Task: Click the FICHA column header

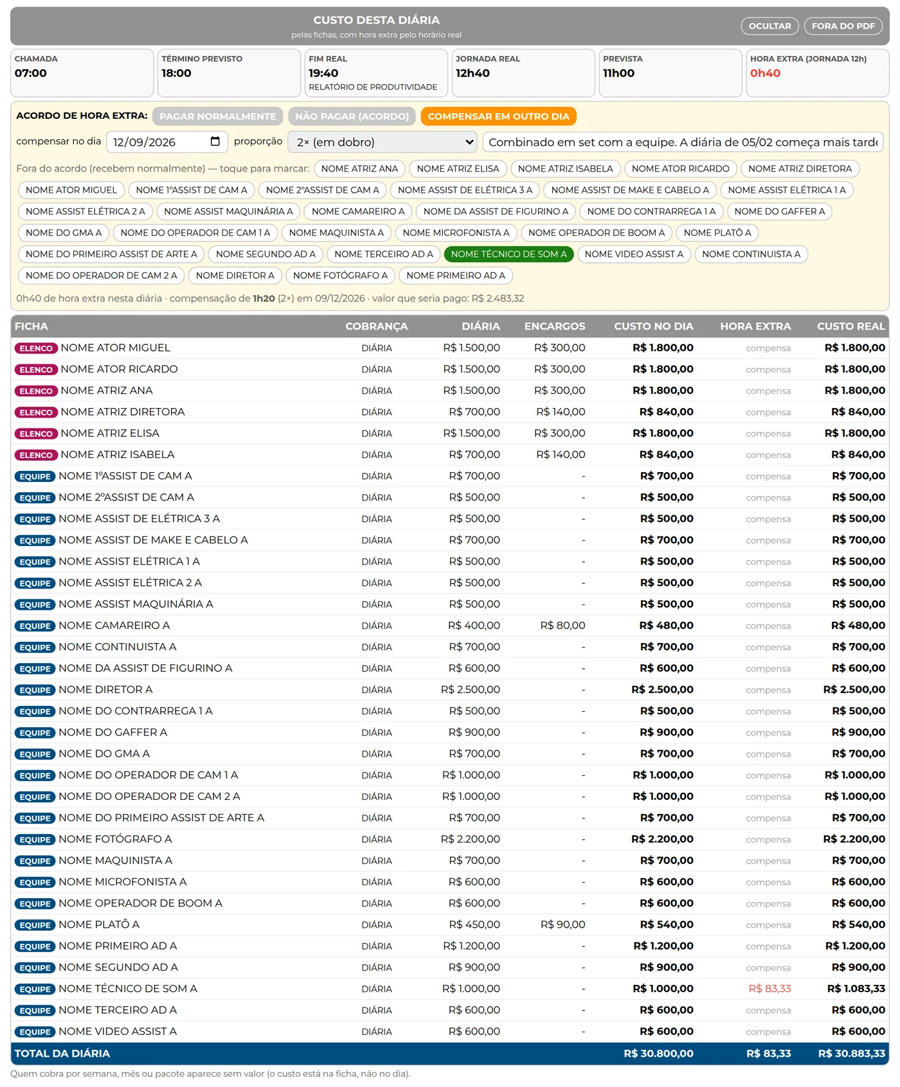Action: (32, 326)
